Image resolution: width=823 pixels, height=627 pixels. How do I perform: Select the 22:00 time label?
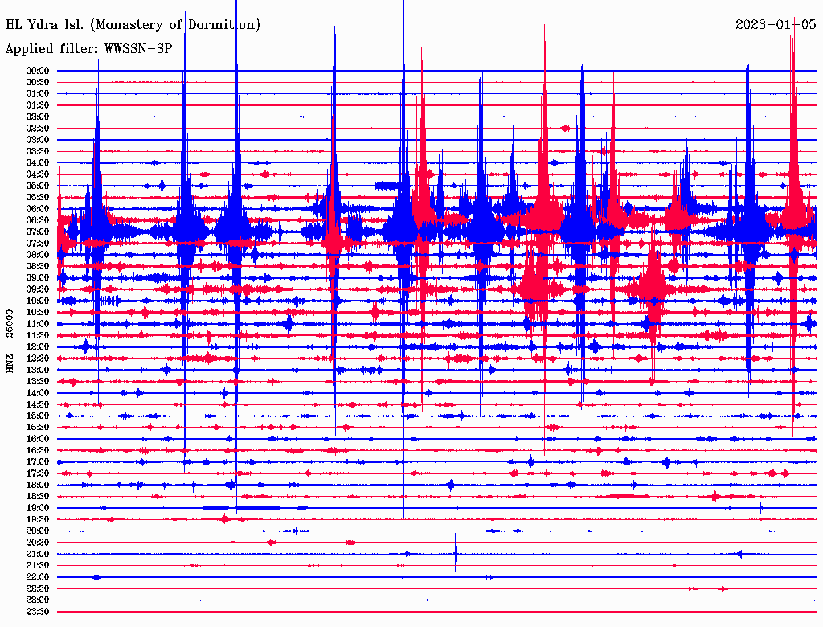[38, 578]
